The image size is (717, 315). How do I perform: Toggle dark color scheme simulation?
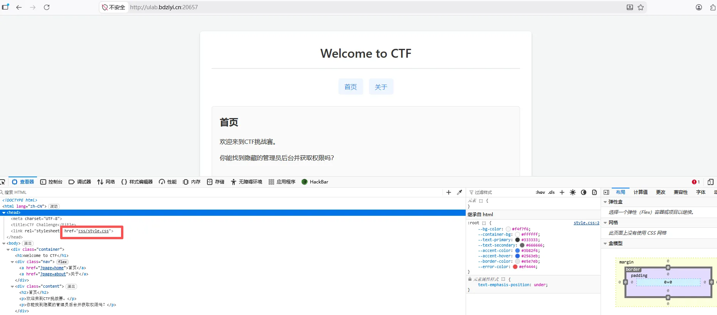tap(584, 192)
